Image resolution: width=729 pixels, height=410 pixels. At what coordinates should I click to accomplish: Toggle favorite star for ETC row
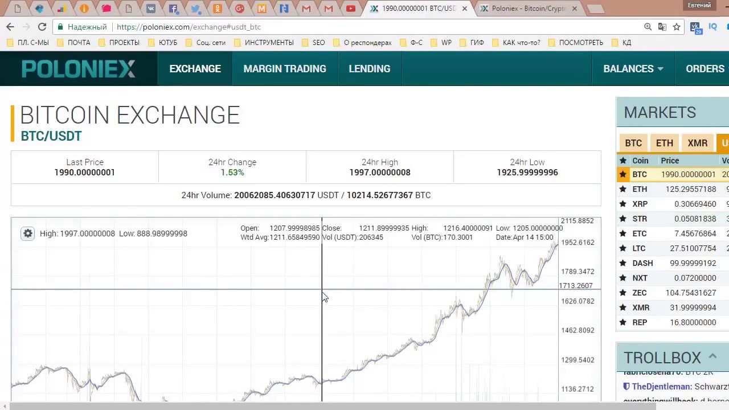(623, 233)
